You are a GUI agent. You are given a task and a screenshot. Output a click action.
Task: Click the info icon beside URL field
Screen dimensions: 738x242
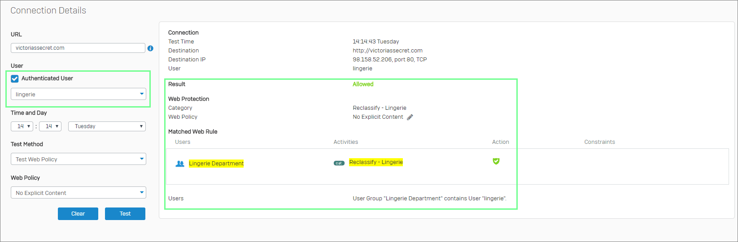pyautogui.click(x=150, y=48)
